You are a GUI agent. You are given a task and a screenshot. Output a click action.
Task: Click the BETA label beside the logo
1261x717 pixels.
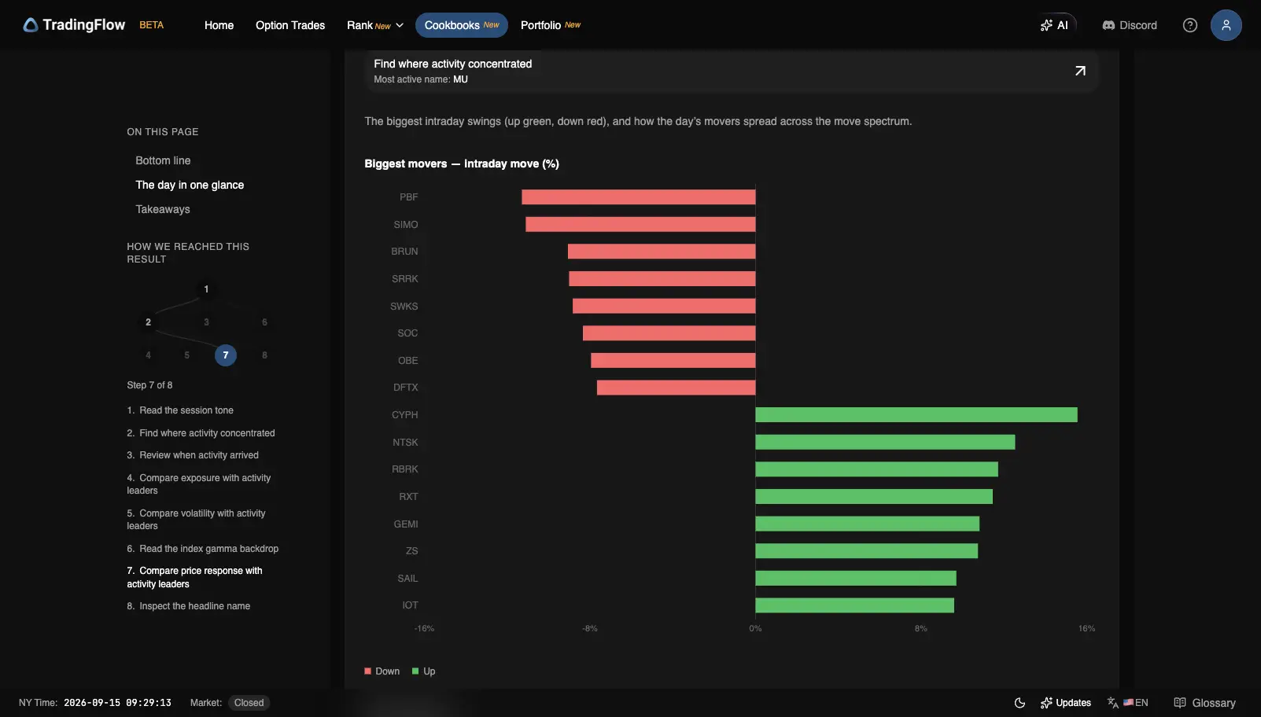(x=152, y=25)
